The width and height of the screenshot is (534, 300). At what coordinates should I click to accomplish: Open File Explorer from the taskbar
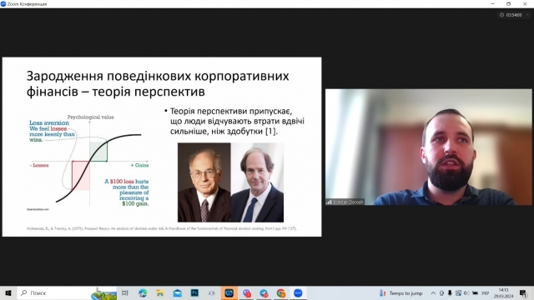coord(159,292)
